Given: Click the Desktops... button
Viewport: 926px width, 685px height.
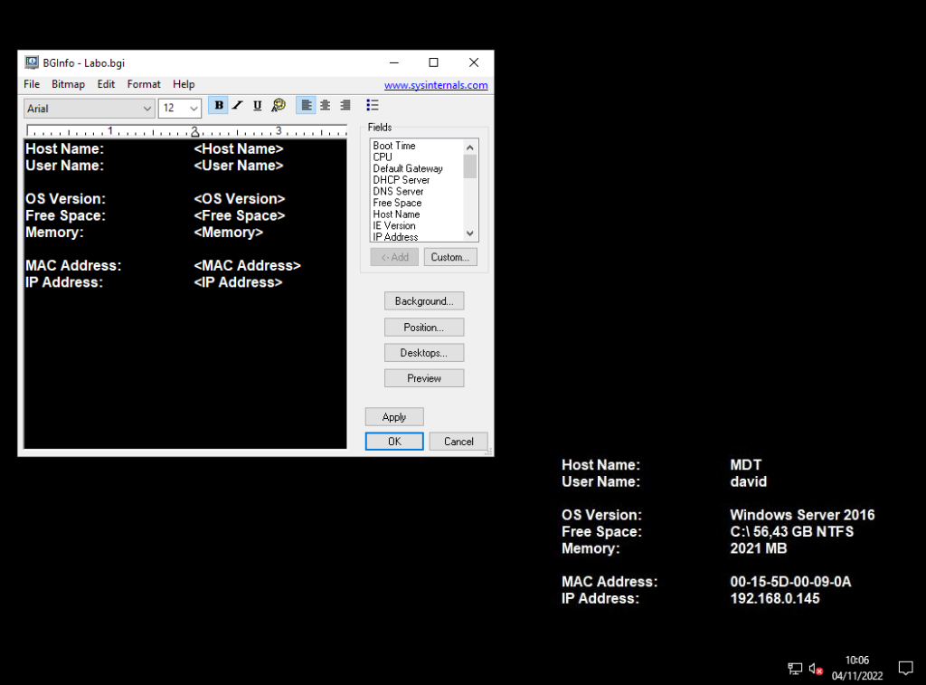Looking at the screenshot, I should pos(424,353).
